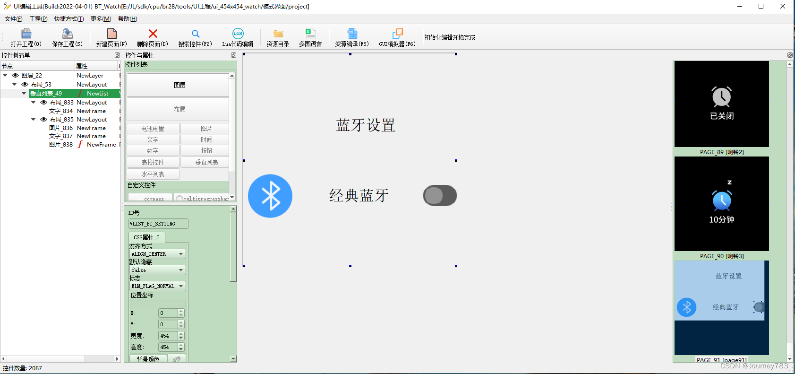Click the properties panel vertical scrollbar
The image size is (795, 374).
233,247
